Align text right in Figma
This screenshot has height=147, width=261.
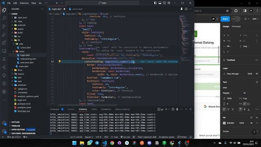pyautogui.click(x=232, y=109)
